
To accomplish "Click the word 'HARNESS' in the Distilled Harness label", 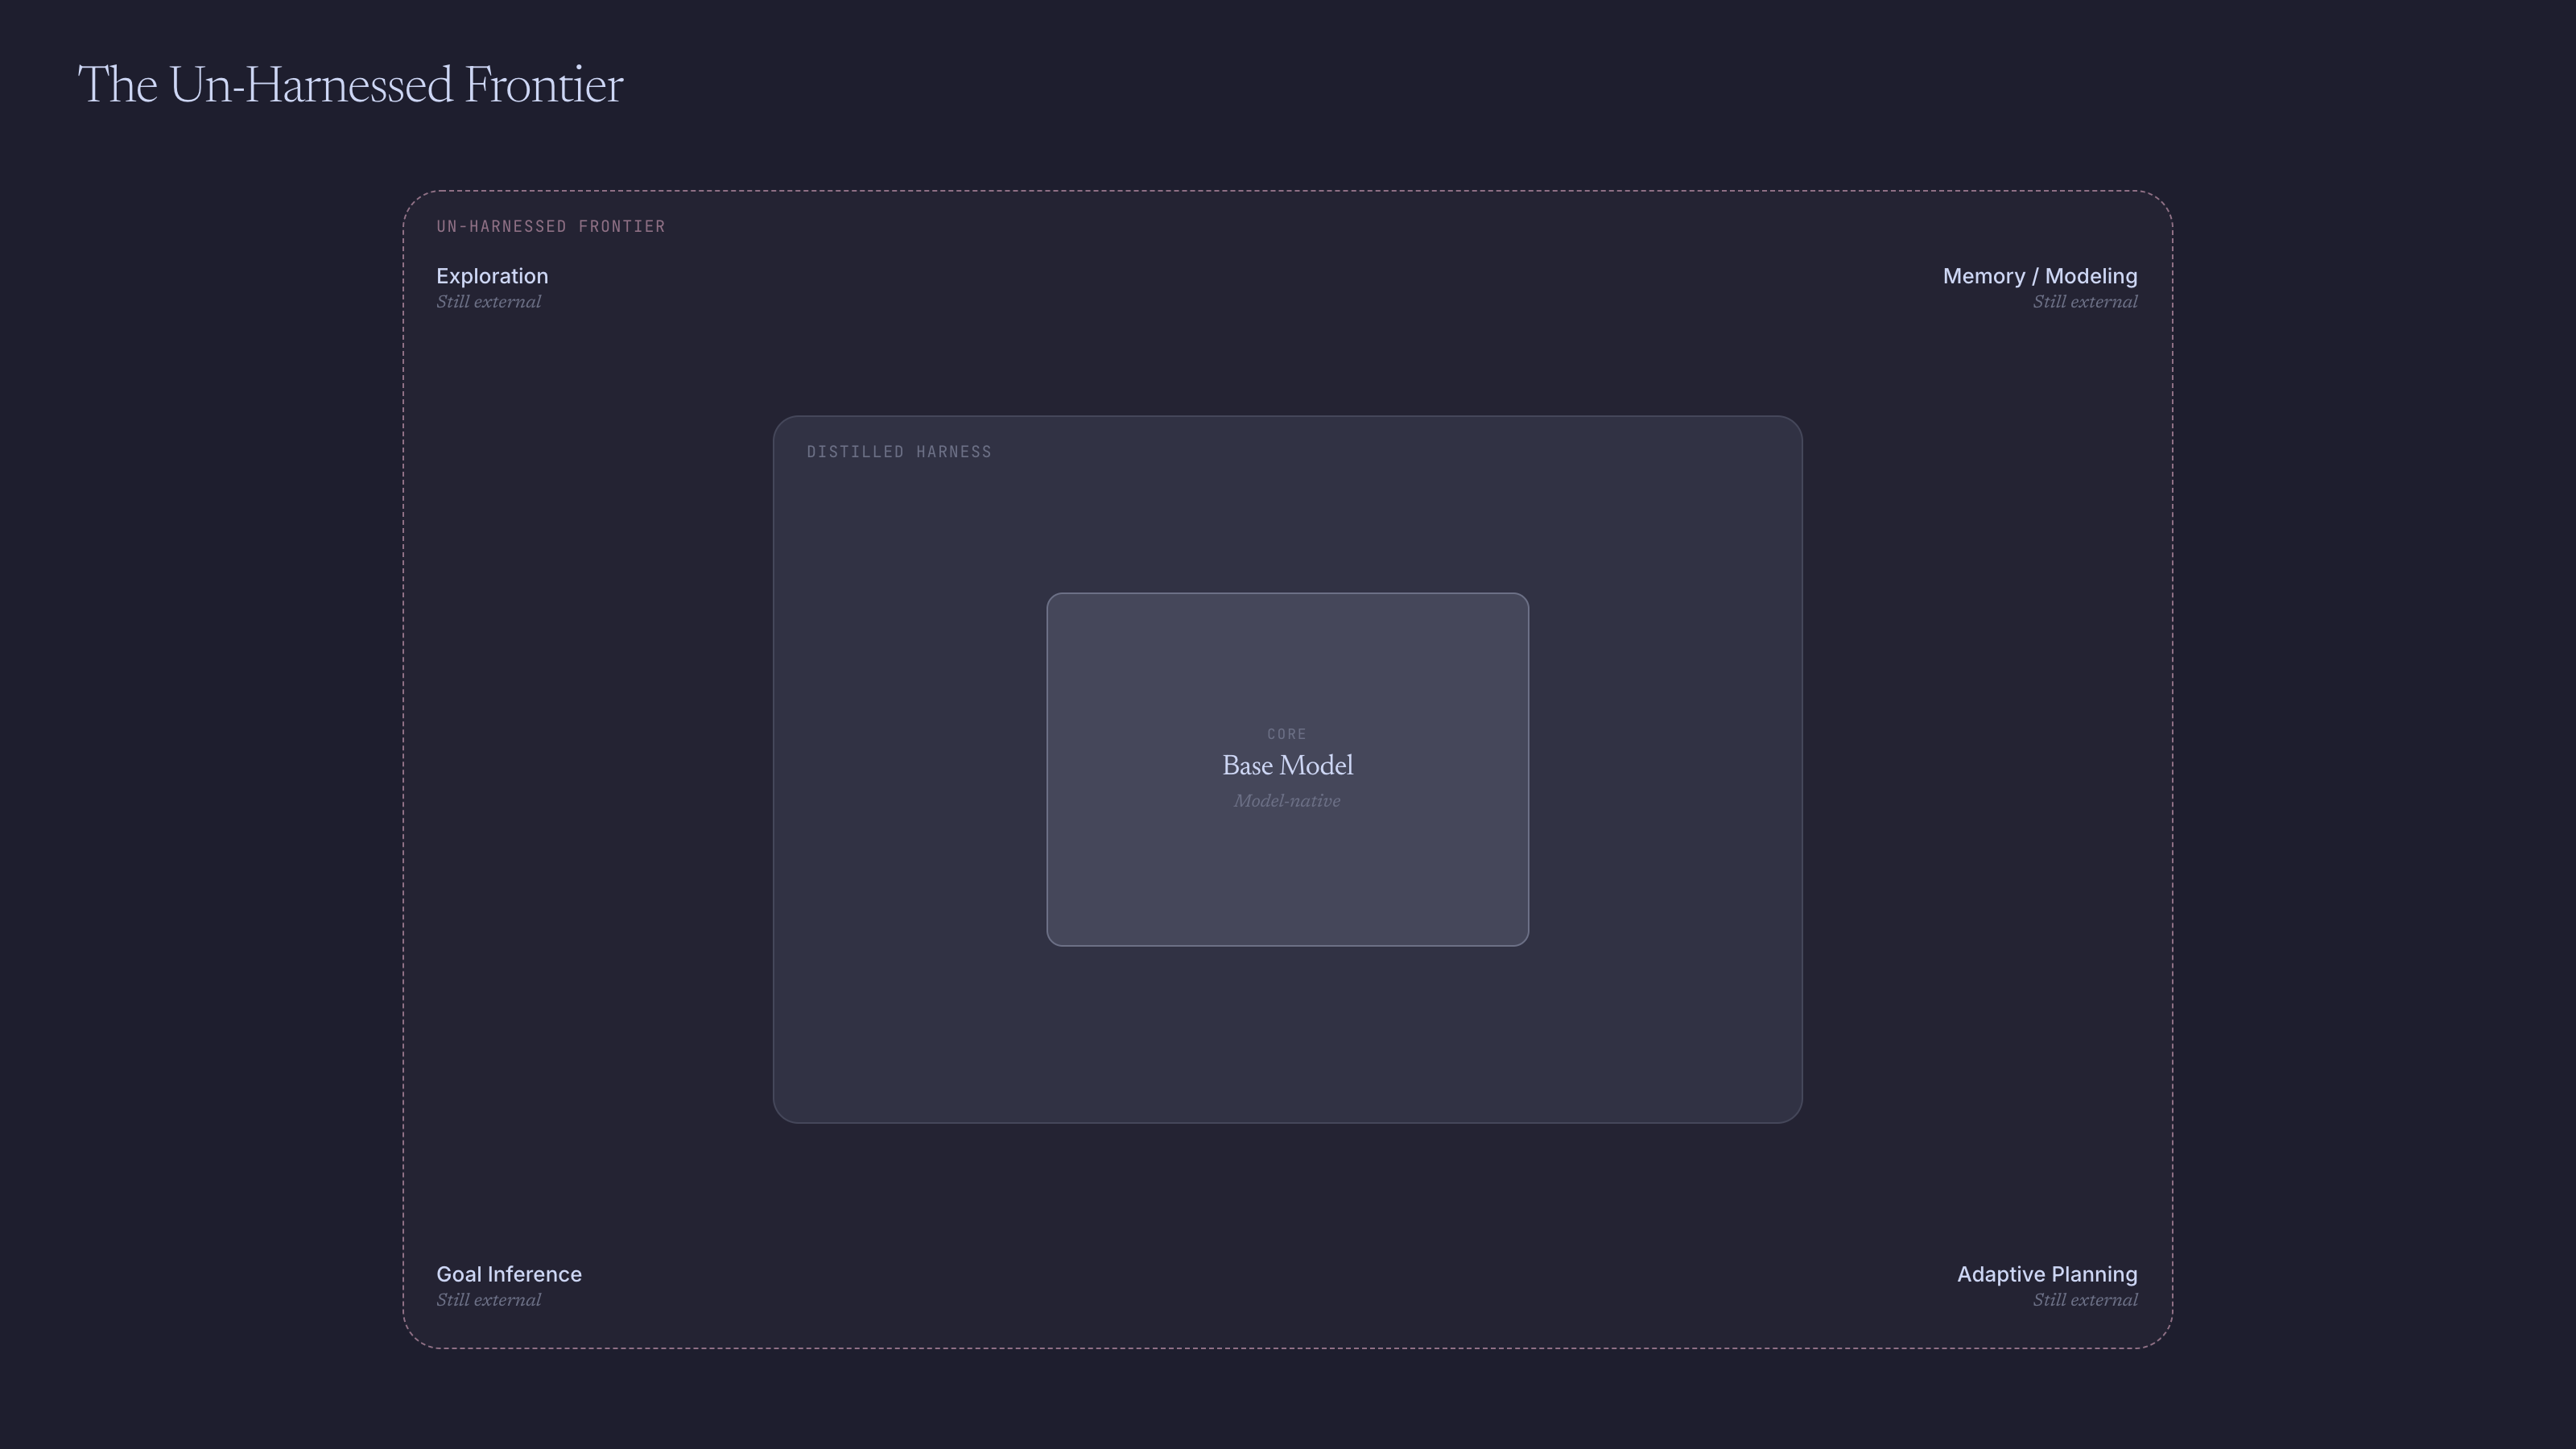I will click(953, 452).
